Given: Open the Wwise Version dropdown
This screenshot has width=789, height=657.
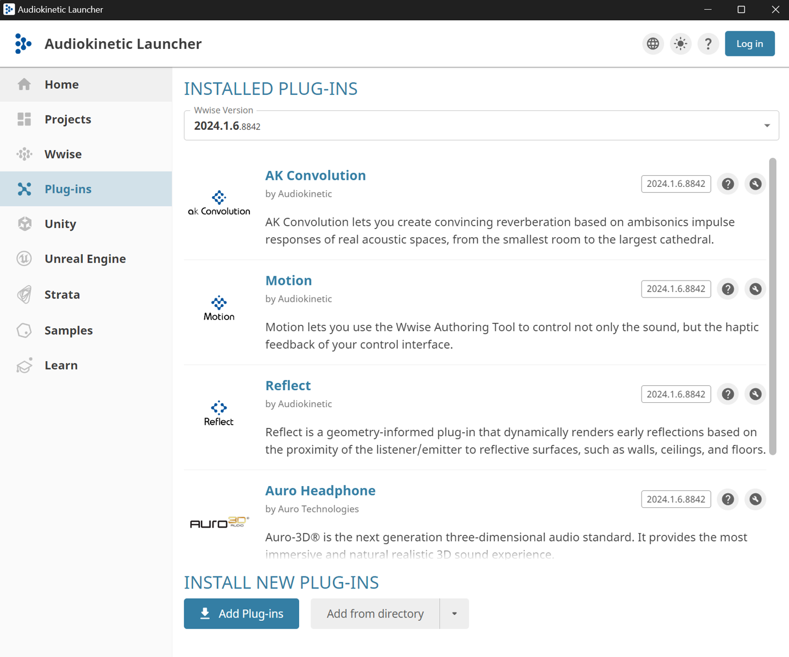Looking at the screenshot, I should (x=767, y=125).
